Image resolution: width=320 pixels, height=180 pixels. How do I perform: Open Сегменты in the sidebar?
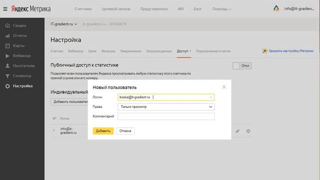pos(22,76)
